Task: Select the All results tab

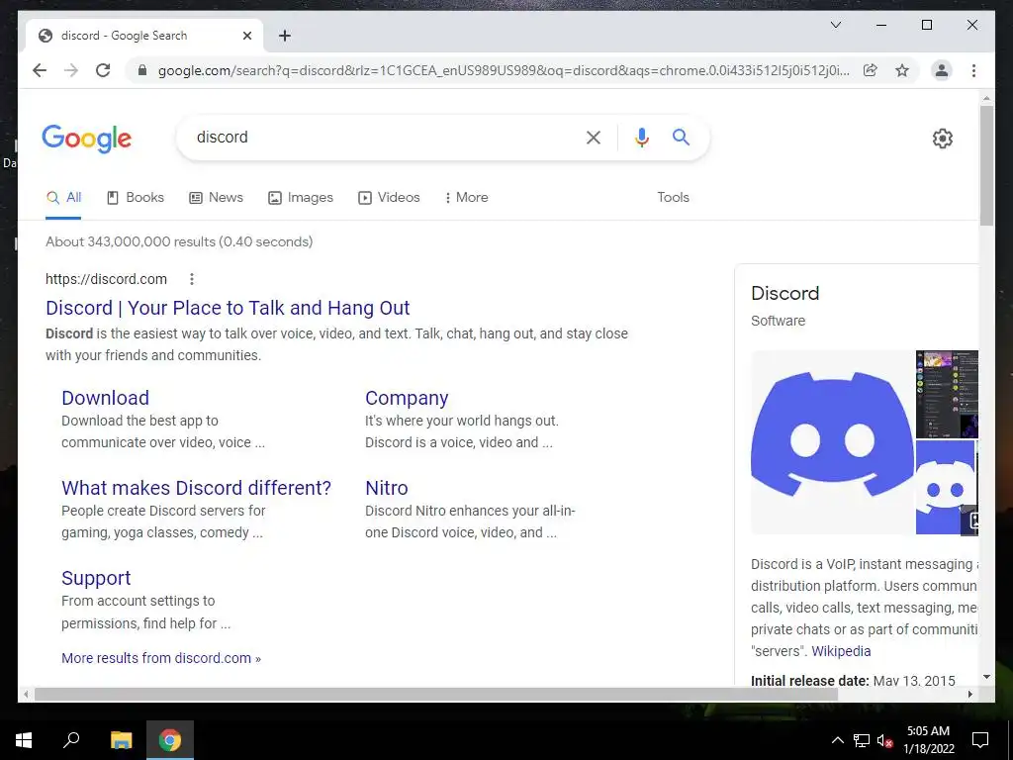Action: click(63, 198)
